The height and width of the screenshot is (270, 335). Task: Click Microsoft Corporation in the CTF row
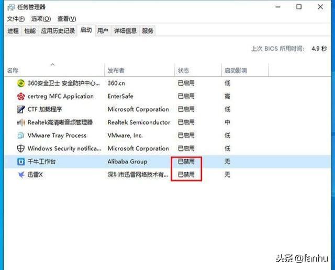[138, 109]
